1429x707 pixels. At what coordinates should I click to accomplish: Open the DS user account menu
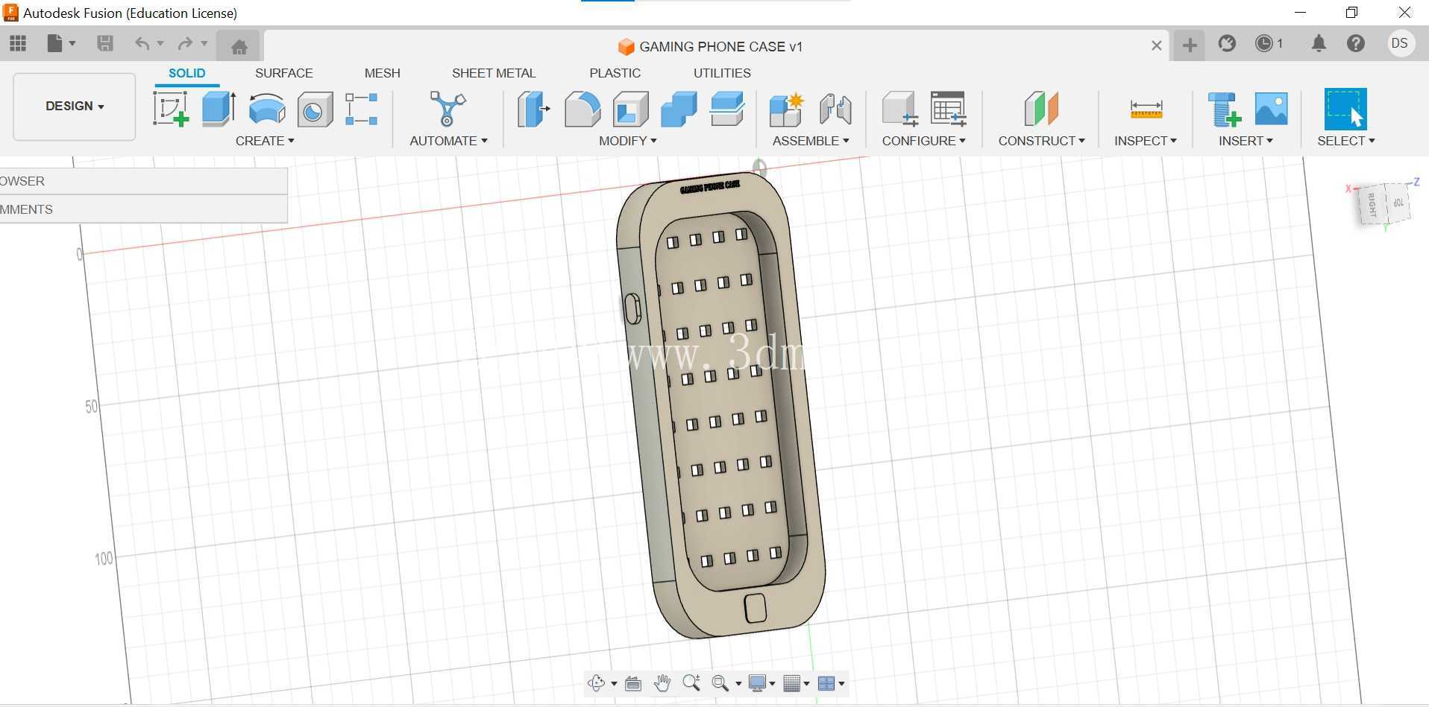[1400, 44]
